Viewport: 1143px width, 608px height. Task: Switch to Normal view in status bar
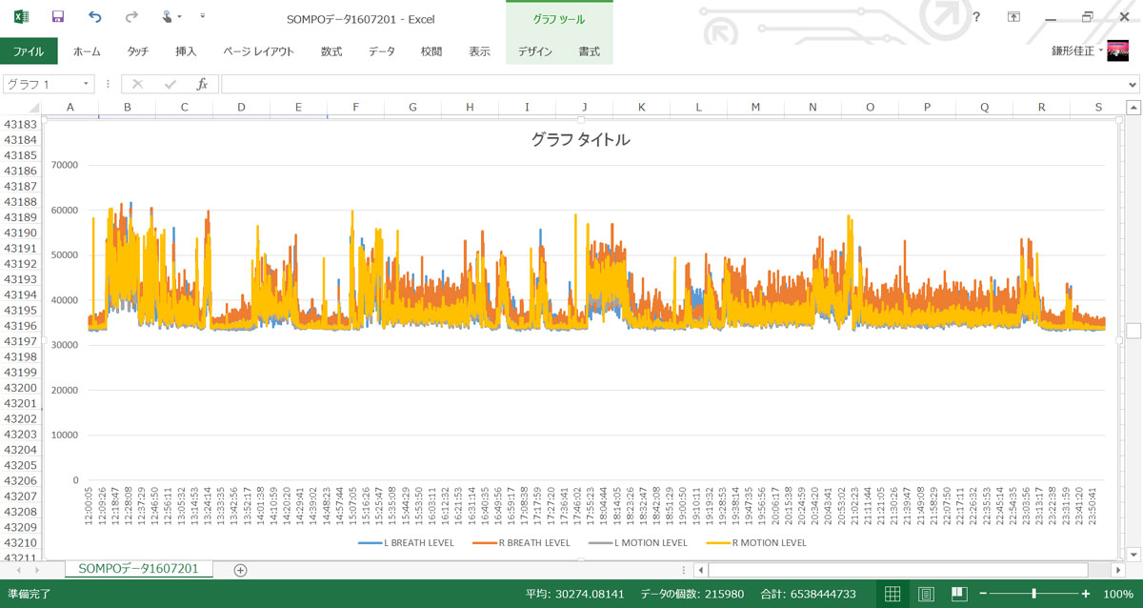click(x=892, y=594)
